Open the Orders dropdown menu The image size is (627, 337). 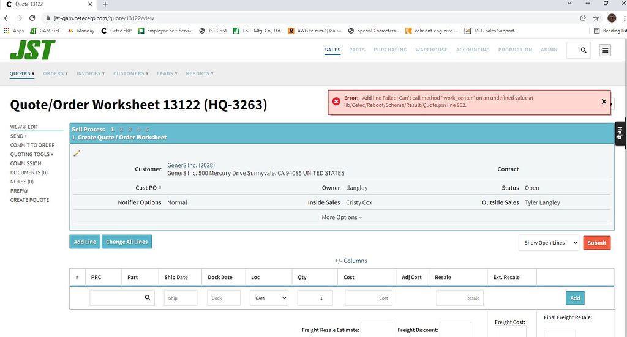(56, 73)
